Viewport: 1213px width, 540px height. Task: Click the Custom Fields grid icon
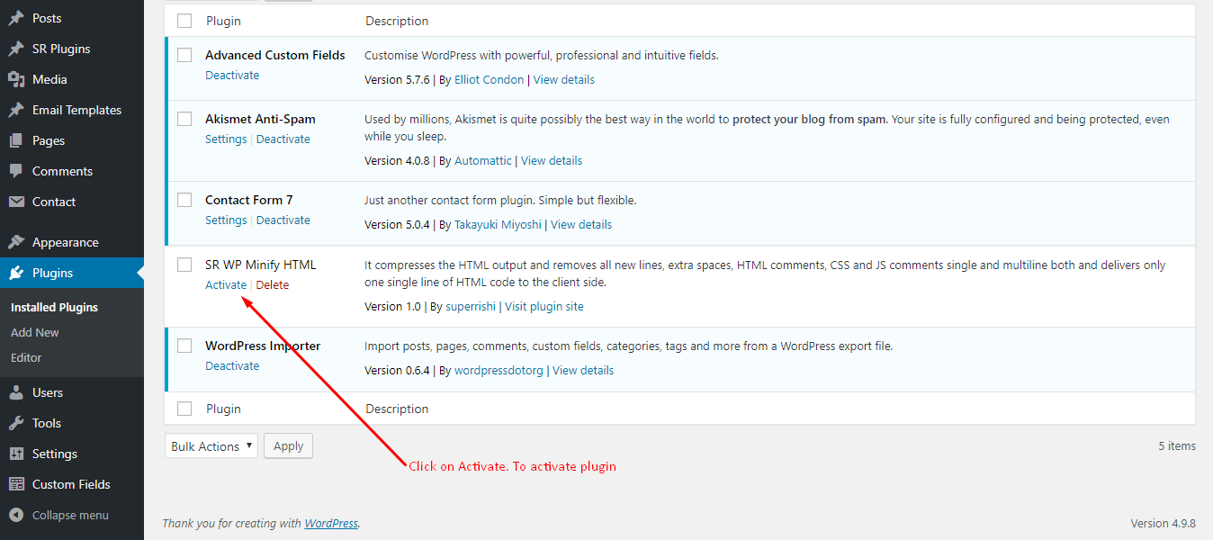click(x=16, y=484)
